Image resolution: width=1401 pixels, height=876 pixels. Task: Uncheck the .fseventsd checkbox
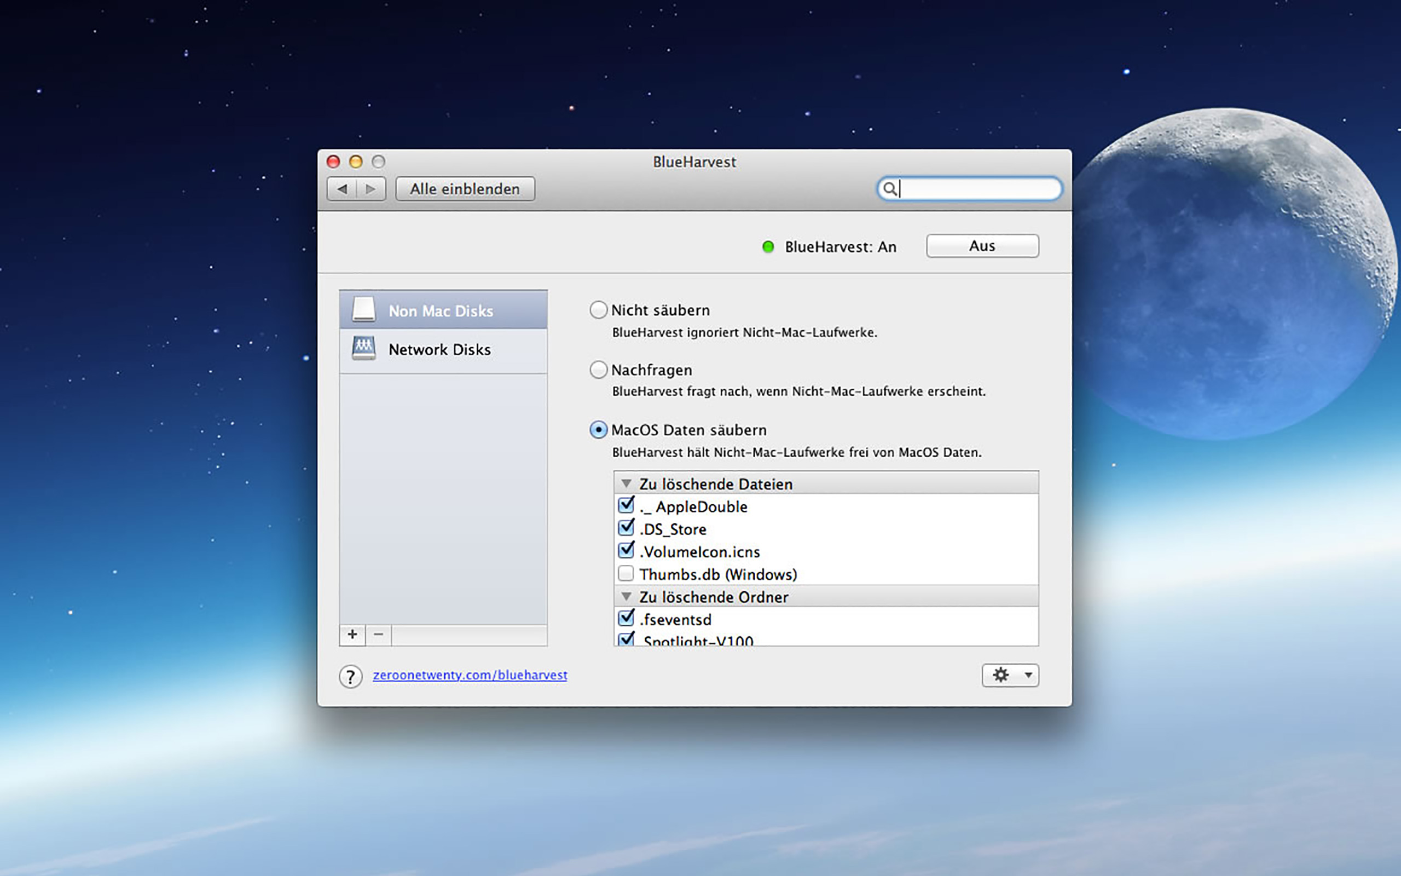pos(626,619)
